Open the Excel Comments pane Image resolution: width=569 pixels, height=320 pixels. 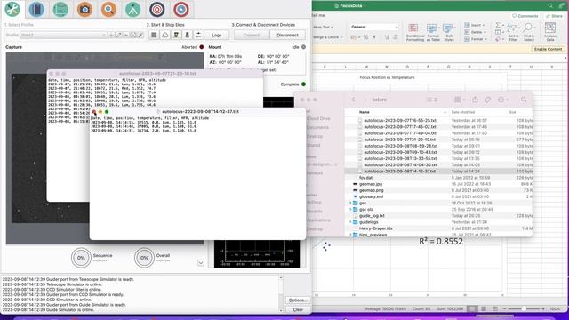click(x=525, y=16)
